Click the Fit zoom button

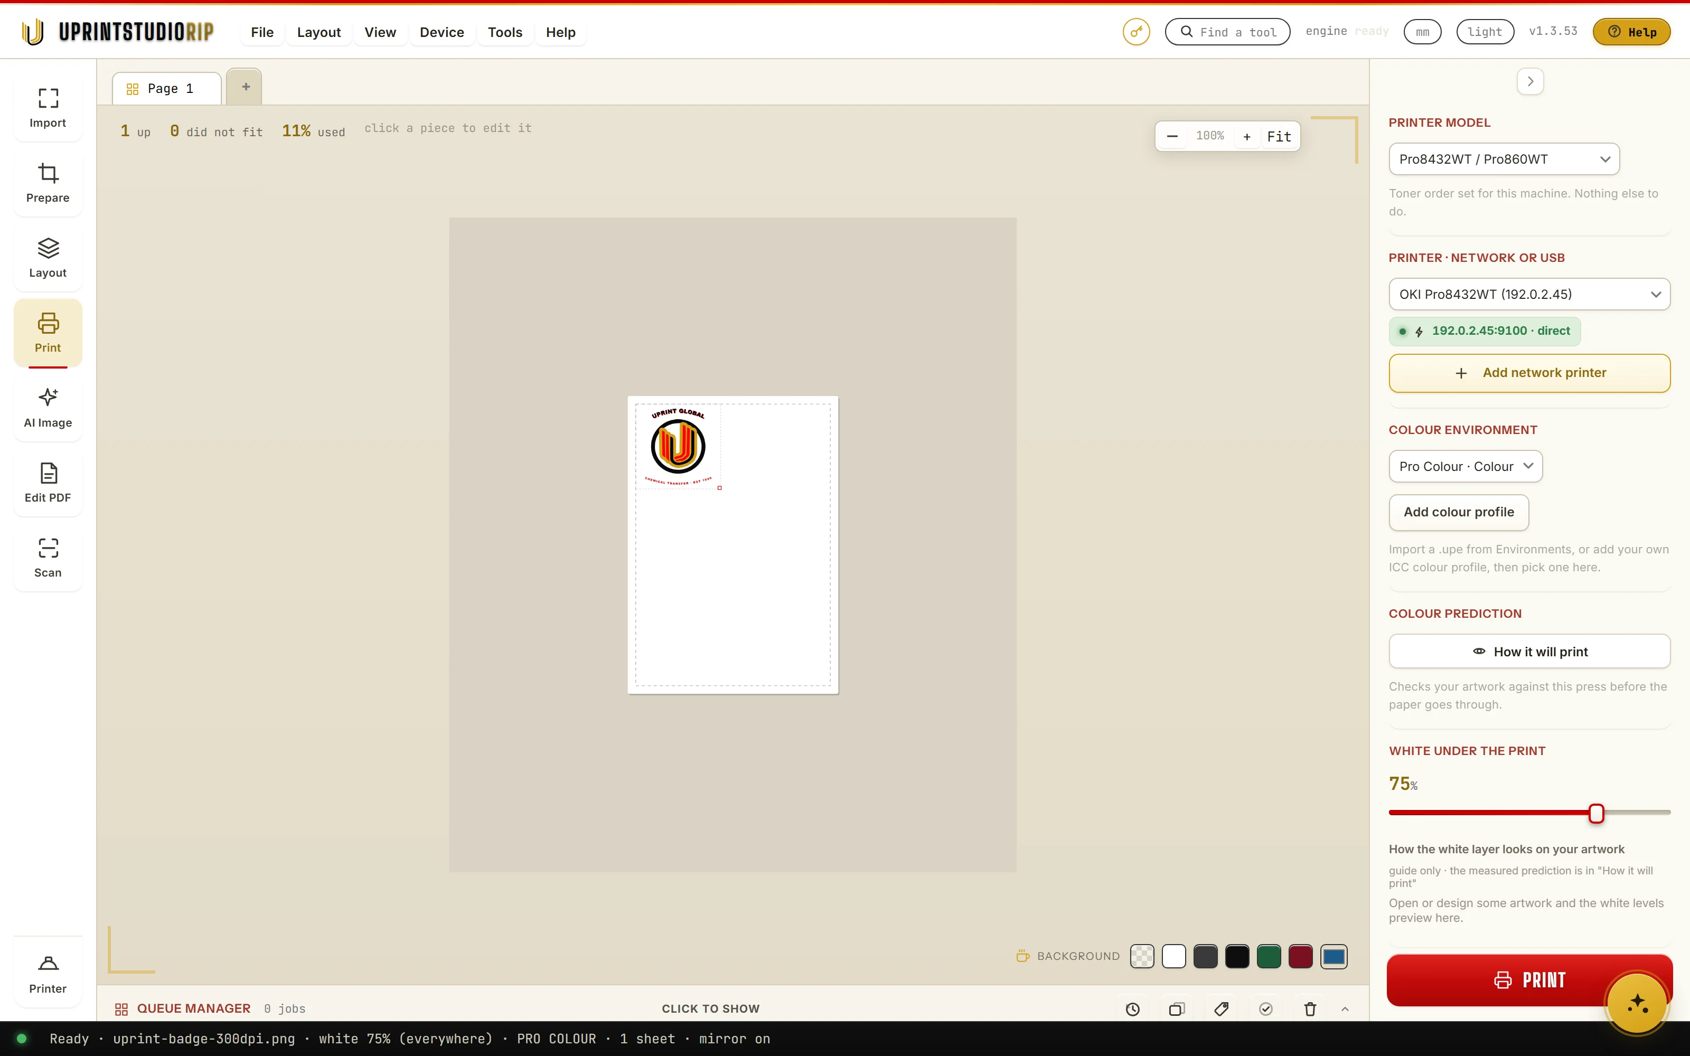(x=1279, y=136)
